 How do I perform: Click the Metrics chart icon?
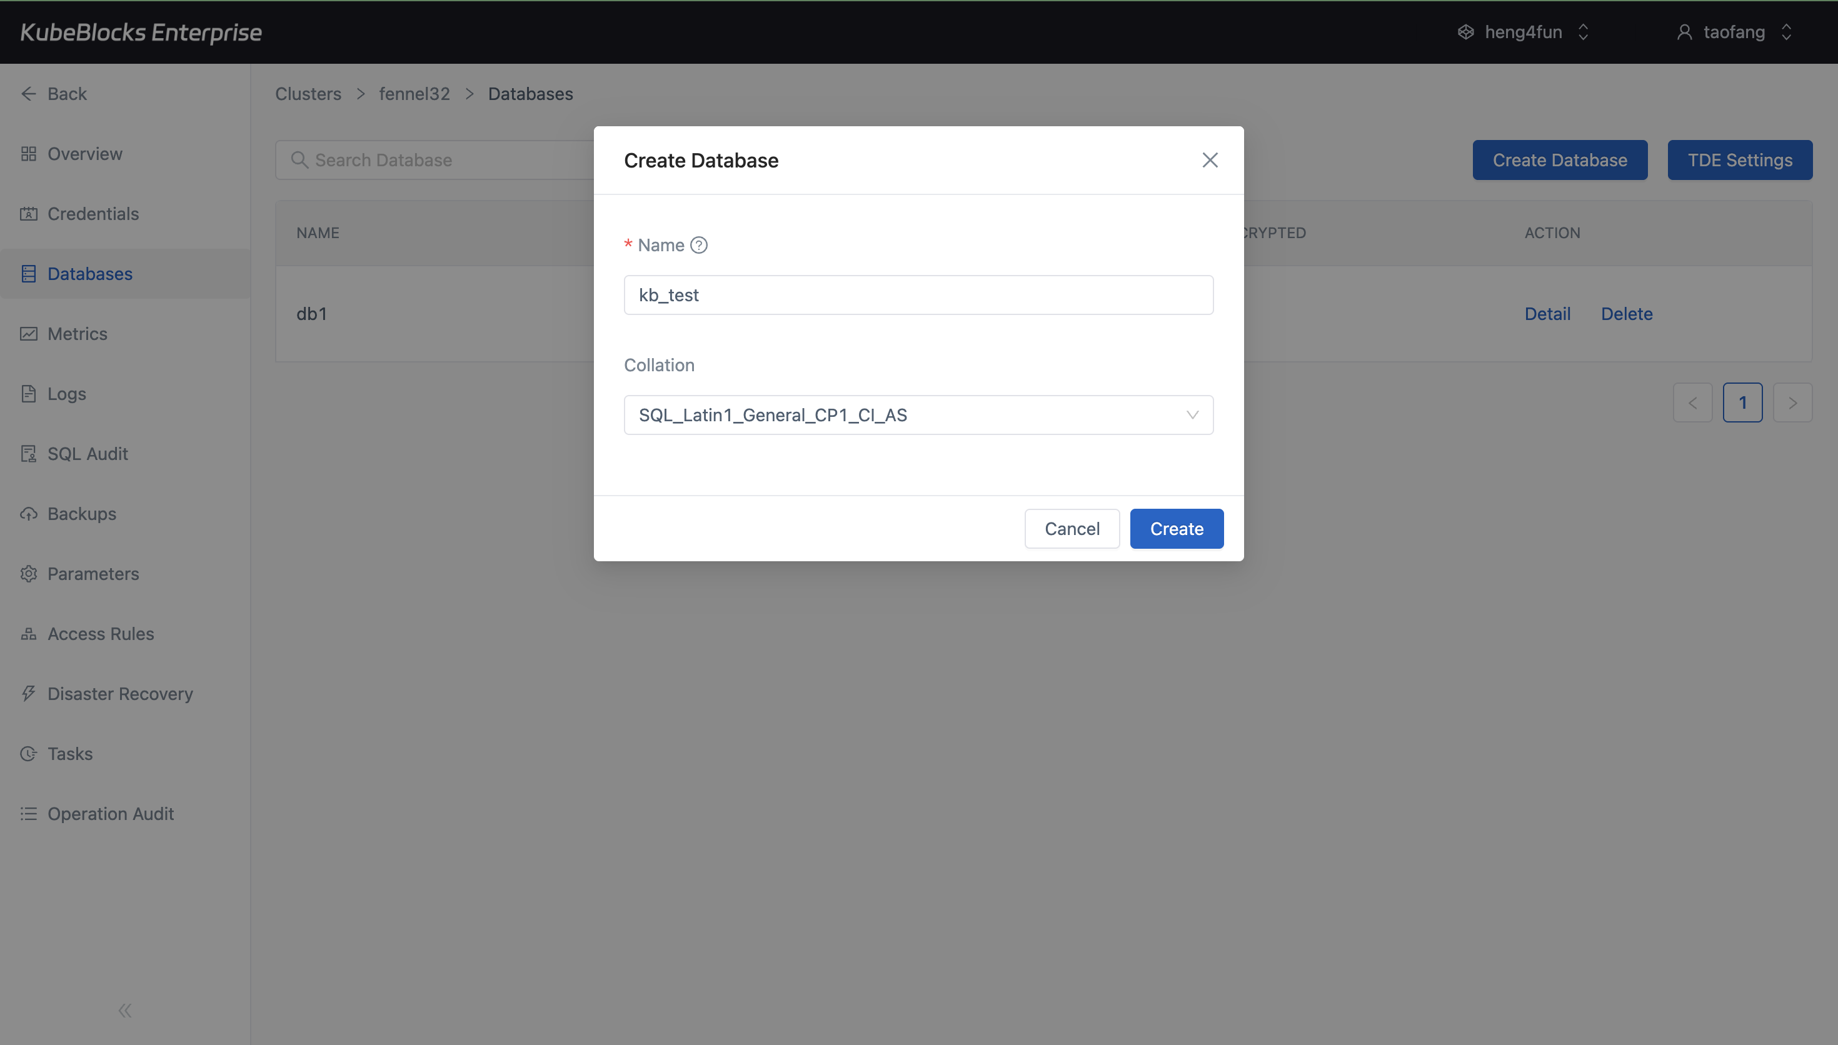coord(29,334)
